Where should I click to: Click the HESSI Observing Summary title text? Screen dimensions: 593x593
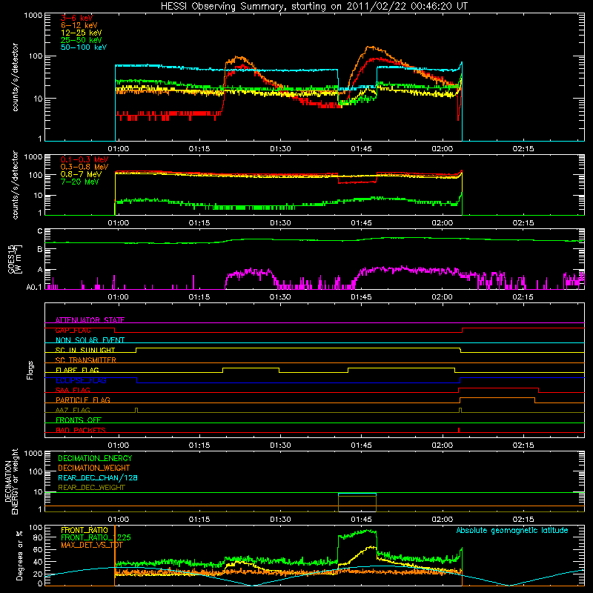pos(314,7)
